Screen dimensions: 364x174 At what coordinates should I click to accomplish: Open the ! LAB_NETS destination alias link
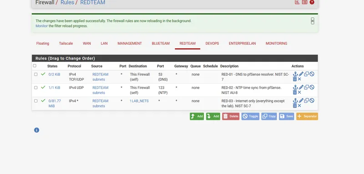139,101
